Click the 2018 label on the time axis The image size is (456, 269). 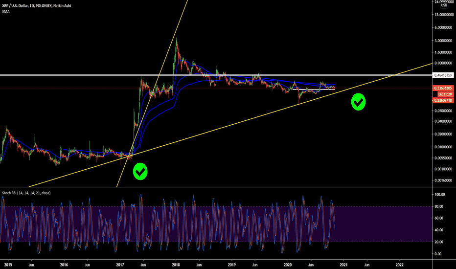[x=176, y=265]
